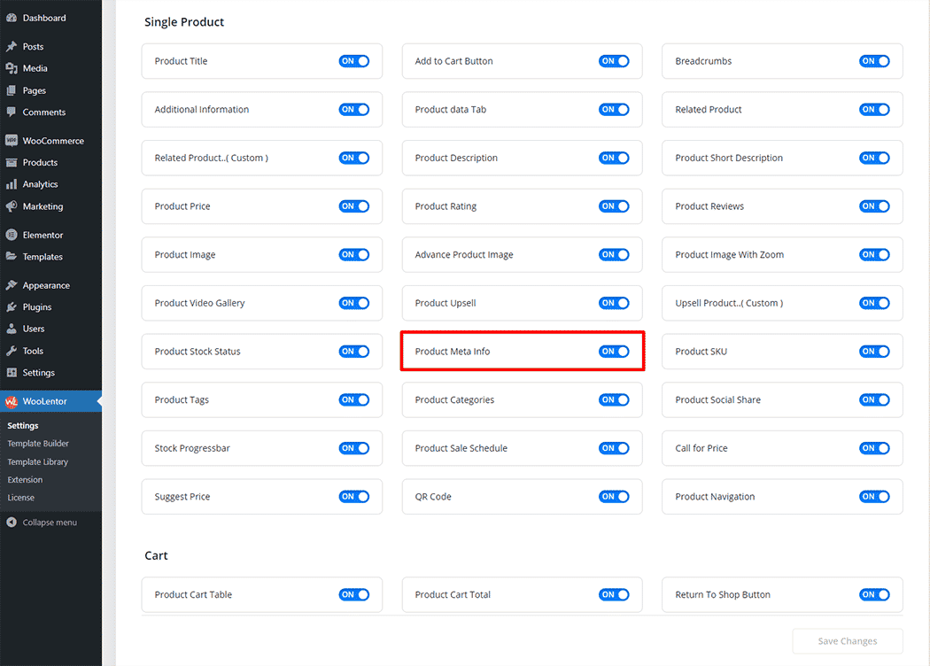This screenshot has height=666, width=930.
Task: Click the Analytics bar chart icon
Action: click(x=12, y=184)
